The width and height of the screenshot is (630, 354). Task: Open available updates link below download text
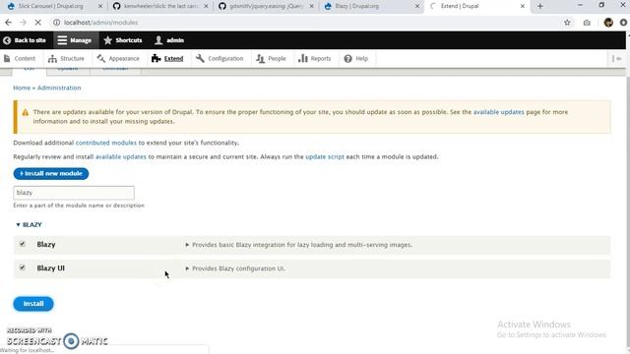[120, 157]
